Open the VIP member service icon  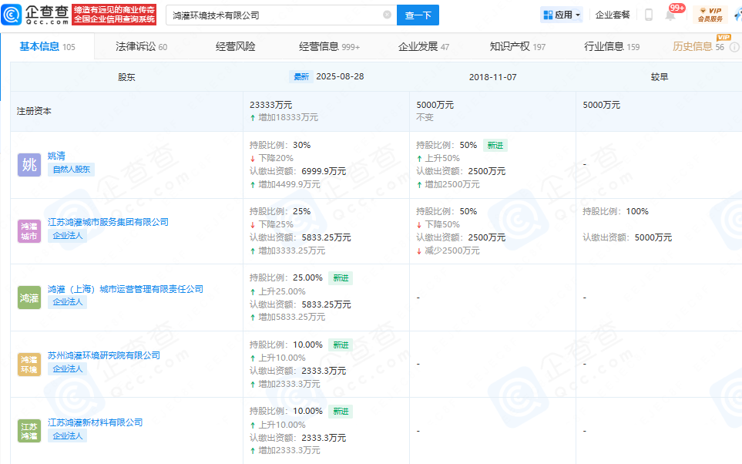[x=710, y=15]
